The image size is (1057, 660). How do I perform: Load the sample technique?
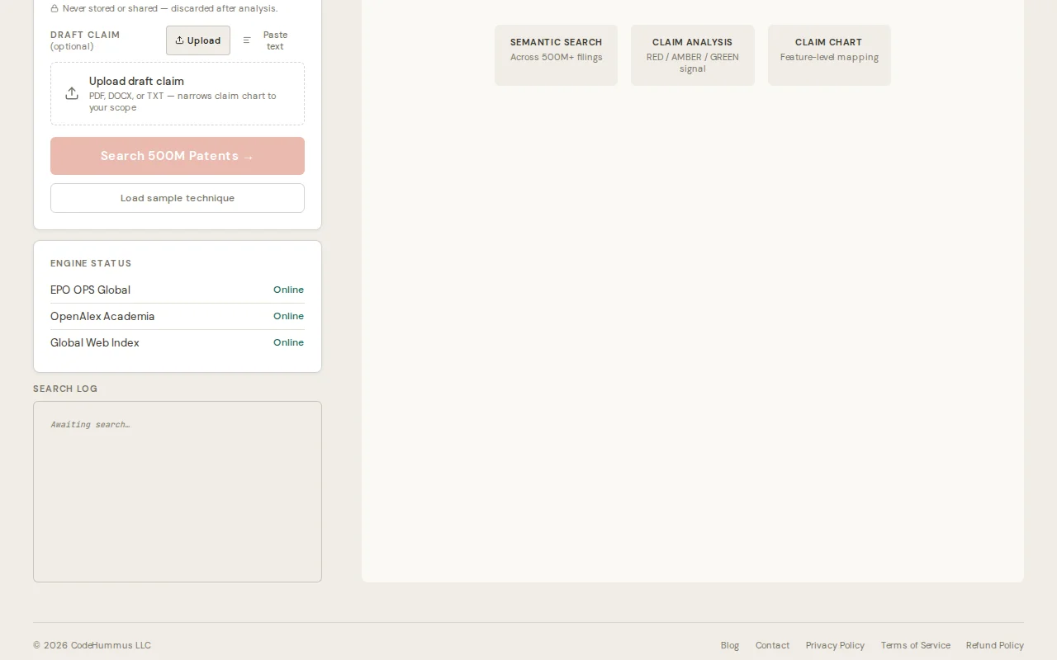point(178,198)
